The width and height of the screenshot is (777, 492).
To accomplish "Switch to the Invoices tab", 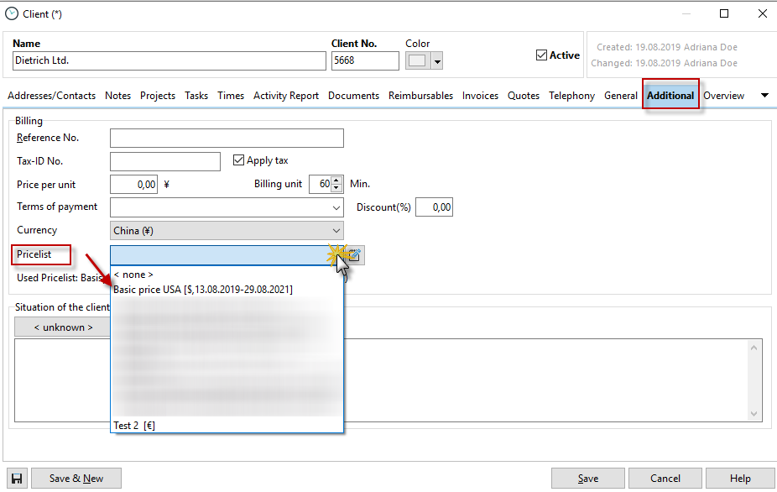I will [x=480, y=96].
